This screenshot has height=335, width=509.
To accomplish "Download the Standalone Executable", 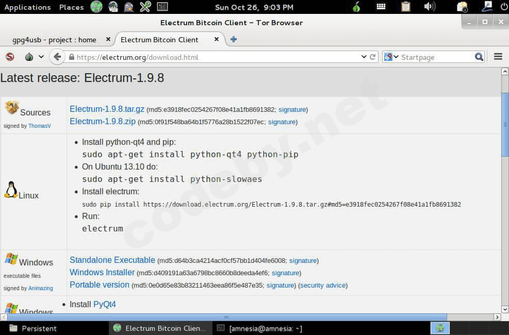I will pyautogui.click(x=112, y=260).
